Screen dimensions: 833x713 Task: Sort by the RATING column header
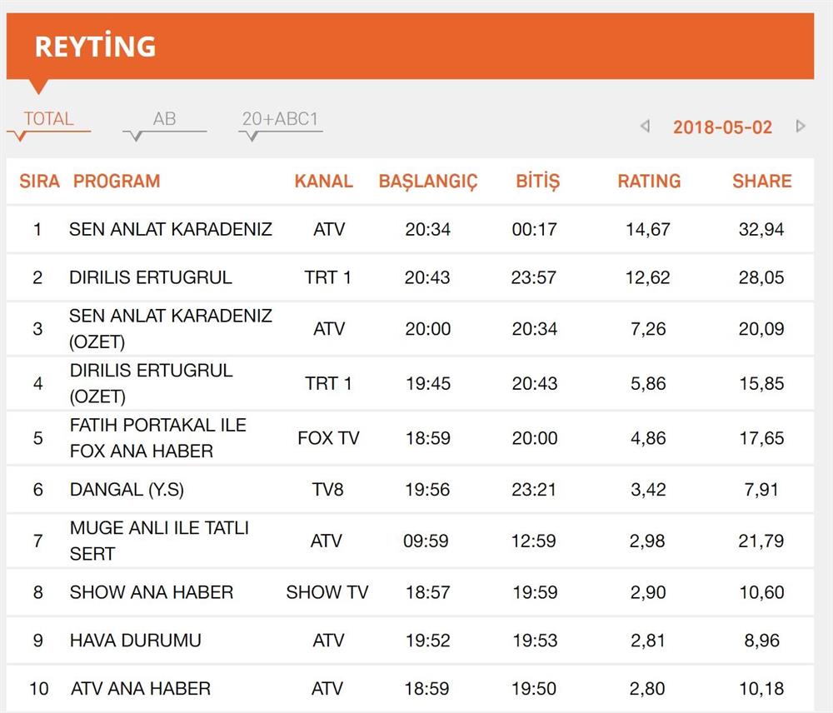tap(649, 181)
